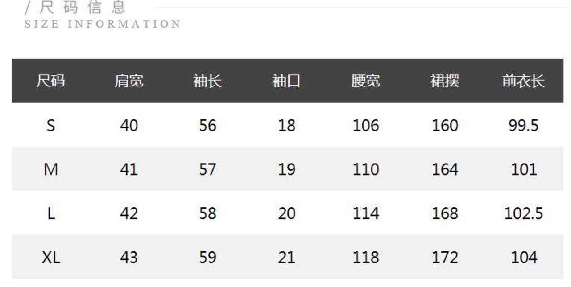Select the 裙摆 header cell
571x287 pixels.
[444, 81]
